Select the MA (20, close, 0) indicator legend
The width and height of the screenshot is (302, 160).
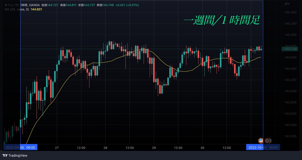[x=17, y=10]
